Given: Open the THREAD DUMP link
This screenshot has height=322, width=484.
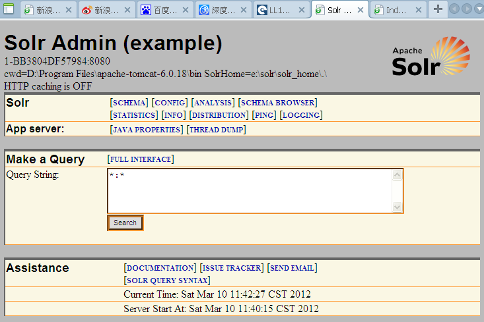Looking at the screenshot, I should [x=217, y=130].
